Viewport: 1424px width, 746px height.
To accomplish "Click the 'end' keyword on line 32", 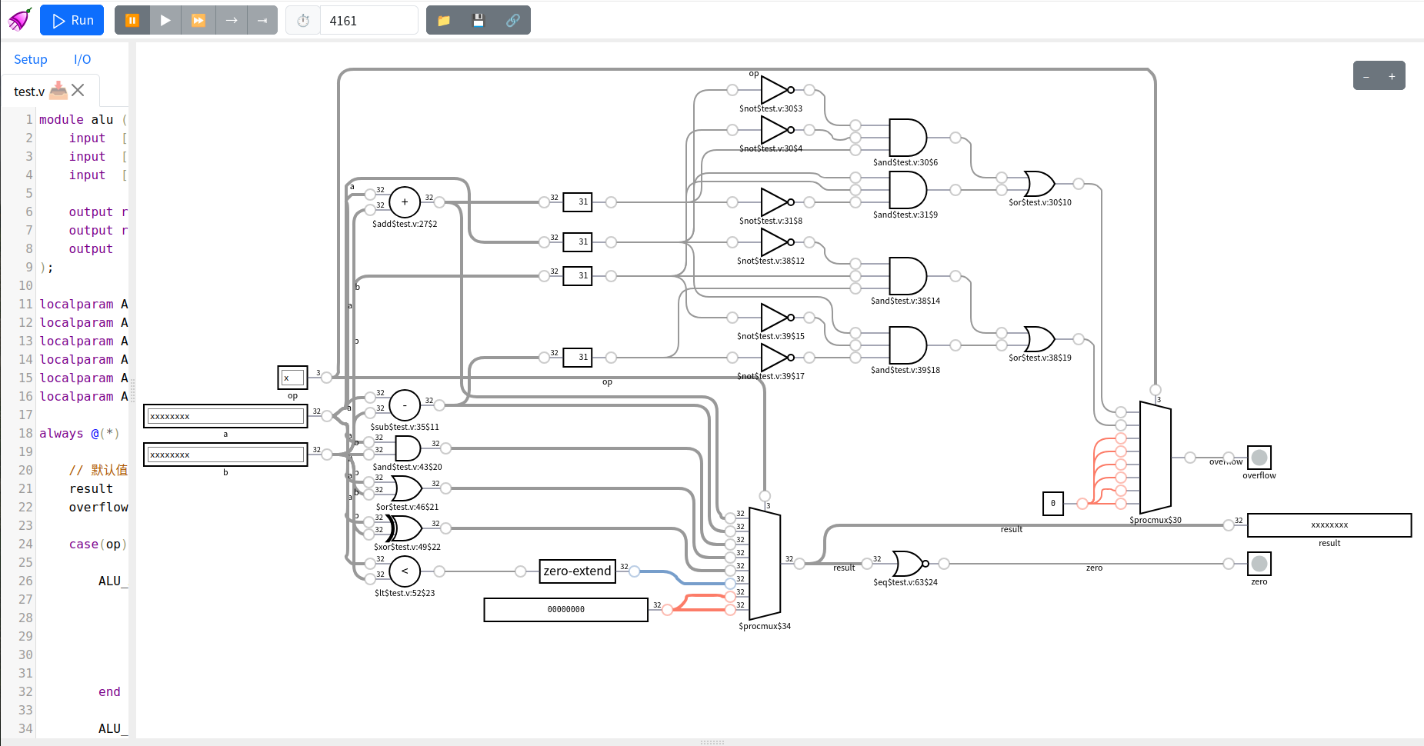I will (x=109, y=692).
